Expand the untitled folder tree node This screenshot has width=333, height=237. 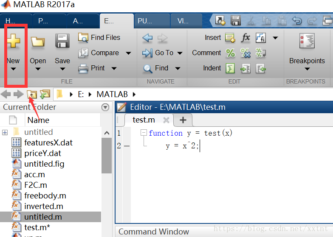coord(5,132)
